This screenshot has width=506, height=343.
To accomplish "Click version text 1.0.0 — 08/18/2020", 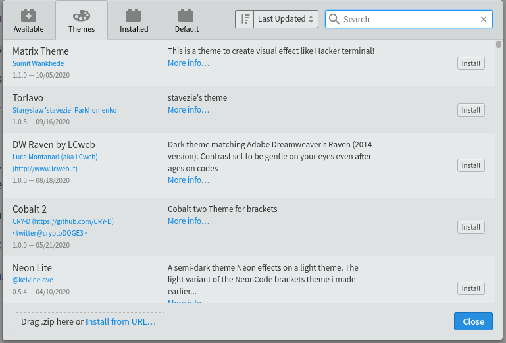I will pos(41,180).
